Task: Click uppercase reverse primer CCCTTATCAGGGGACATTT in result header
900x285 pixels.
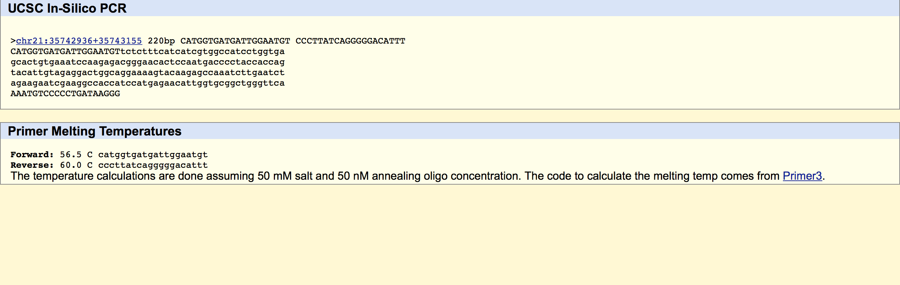Action: [x=350, y=41]
